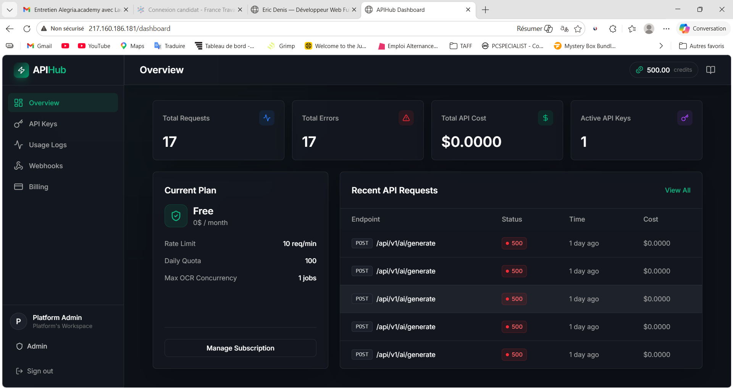The height and width of the screenshot is (389, 733).
Task: Click the Total Requests activity icon
Action: (x=267, y=118)
